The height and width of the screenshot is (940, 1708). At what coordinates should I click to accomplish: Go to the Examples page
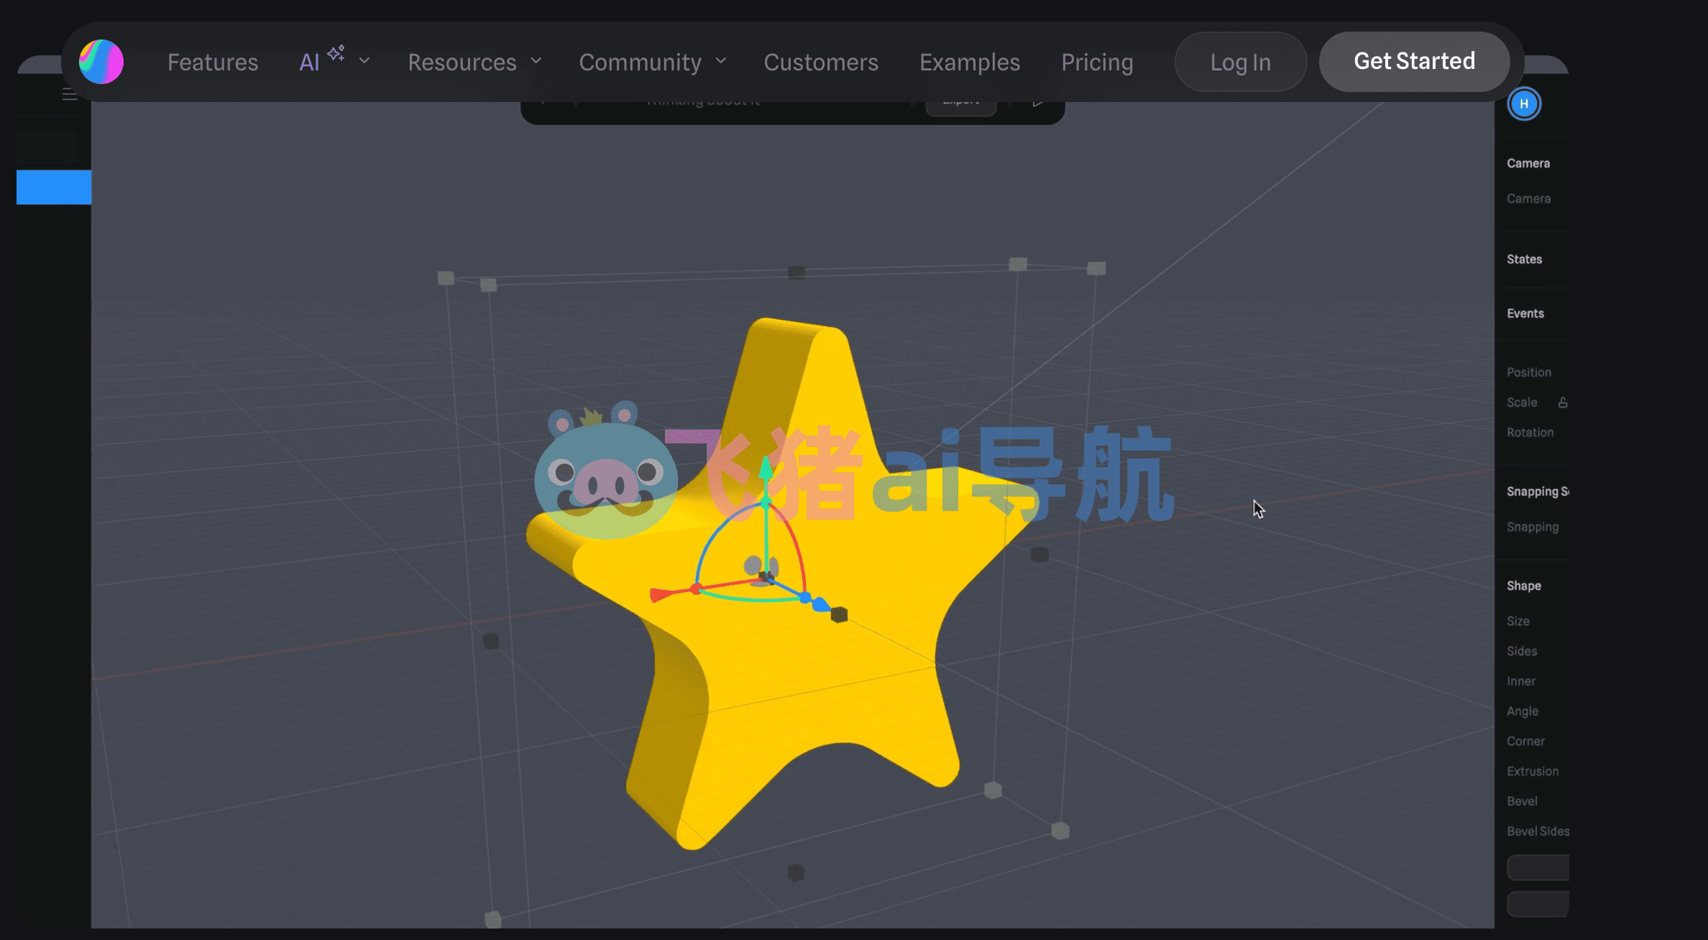tap(970, 63)
